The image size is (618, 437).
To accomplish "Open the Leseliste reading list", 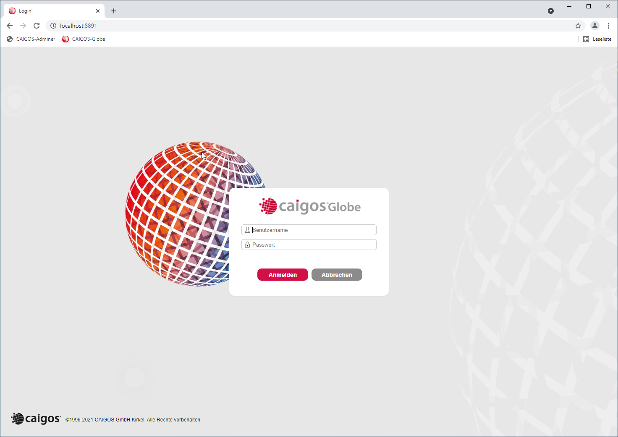I will pos(597,39).
